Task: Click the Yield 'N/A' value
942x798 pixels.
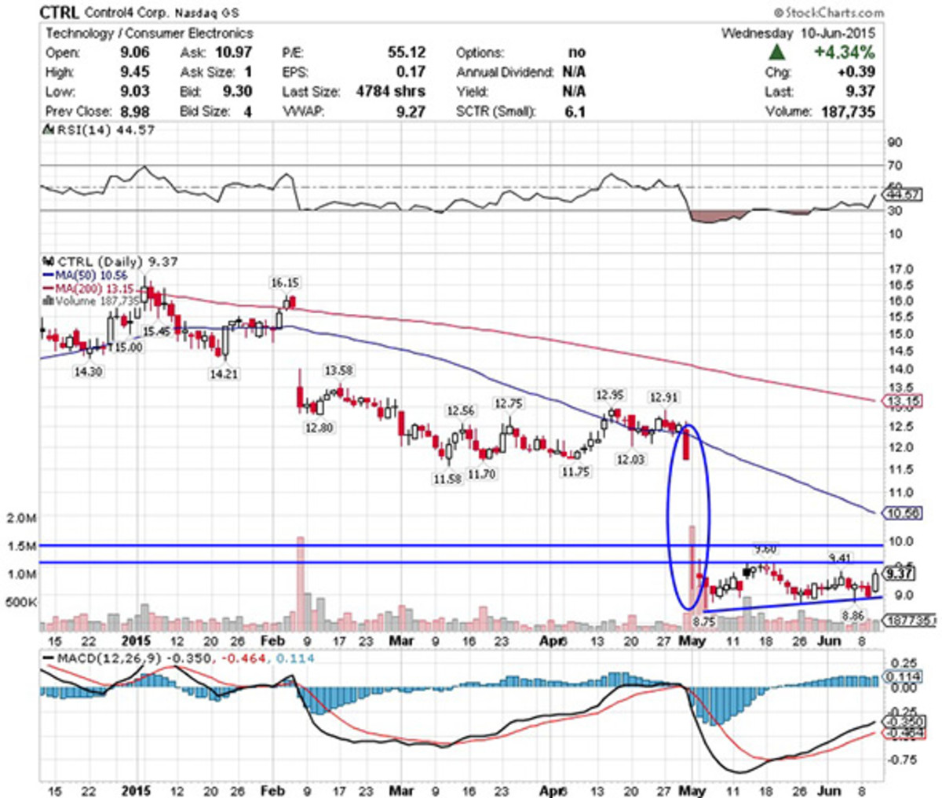Action: (x=574, y=92)
